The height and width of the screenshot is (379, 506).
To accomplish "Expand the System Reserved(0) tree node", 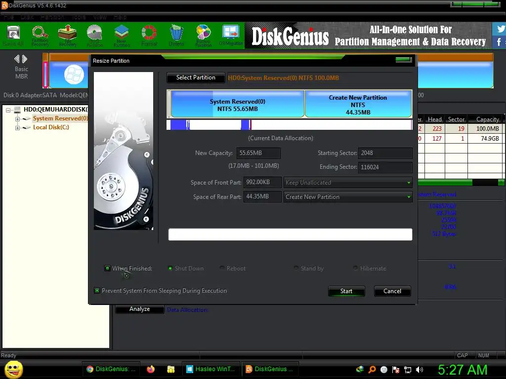I will tap(17, 119).
